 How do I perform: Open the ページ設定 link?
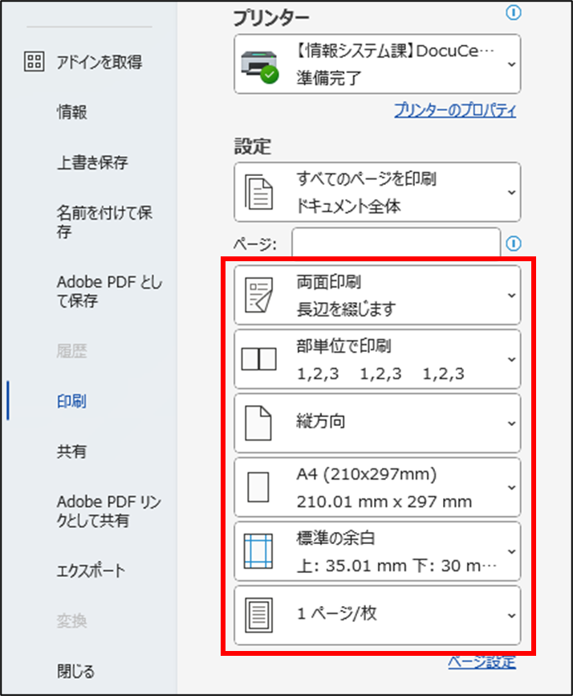(482, 662)
